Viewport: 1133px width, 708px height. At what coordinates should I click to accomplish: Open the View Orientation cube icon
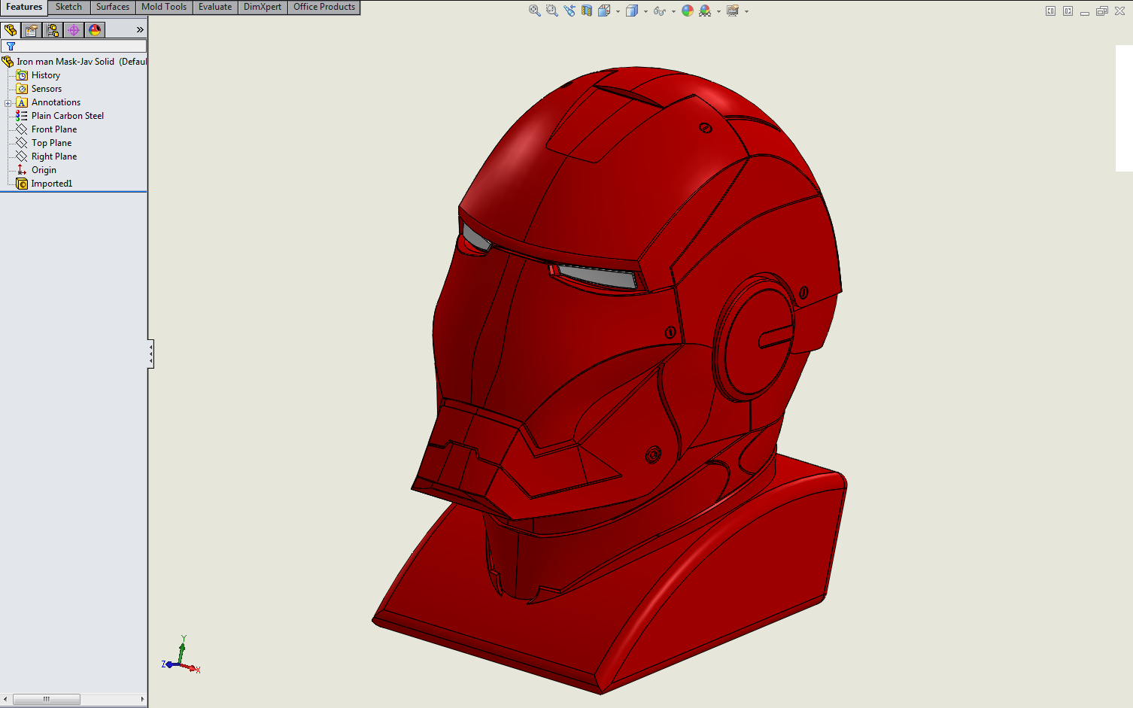(x=604, y=11)
